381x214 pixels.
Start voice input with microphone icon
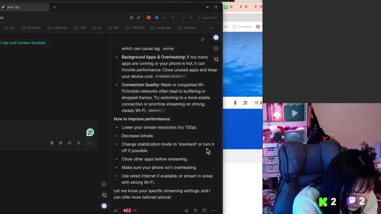(x=79, y=143)
